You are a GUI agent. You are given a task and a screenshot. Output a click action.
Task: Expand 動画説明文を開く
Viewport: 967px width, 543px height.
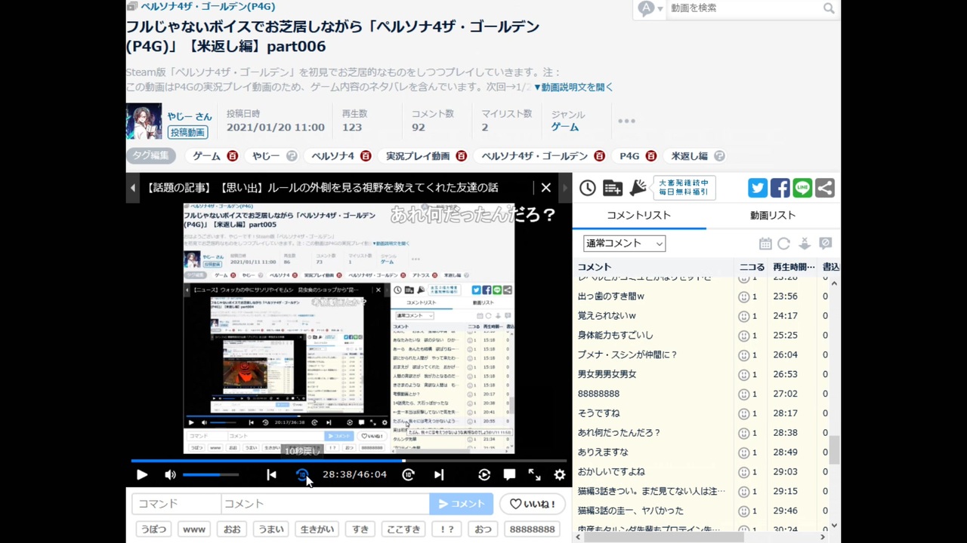[x=574, y=87]
